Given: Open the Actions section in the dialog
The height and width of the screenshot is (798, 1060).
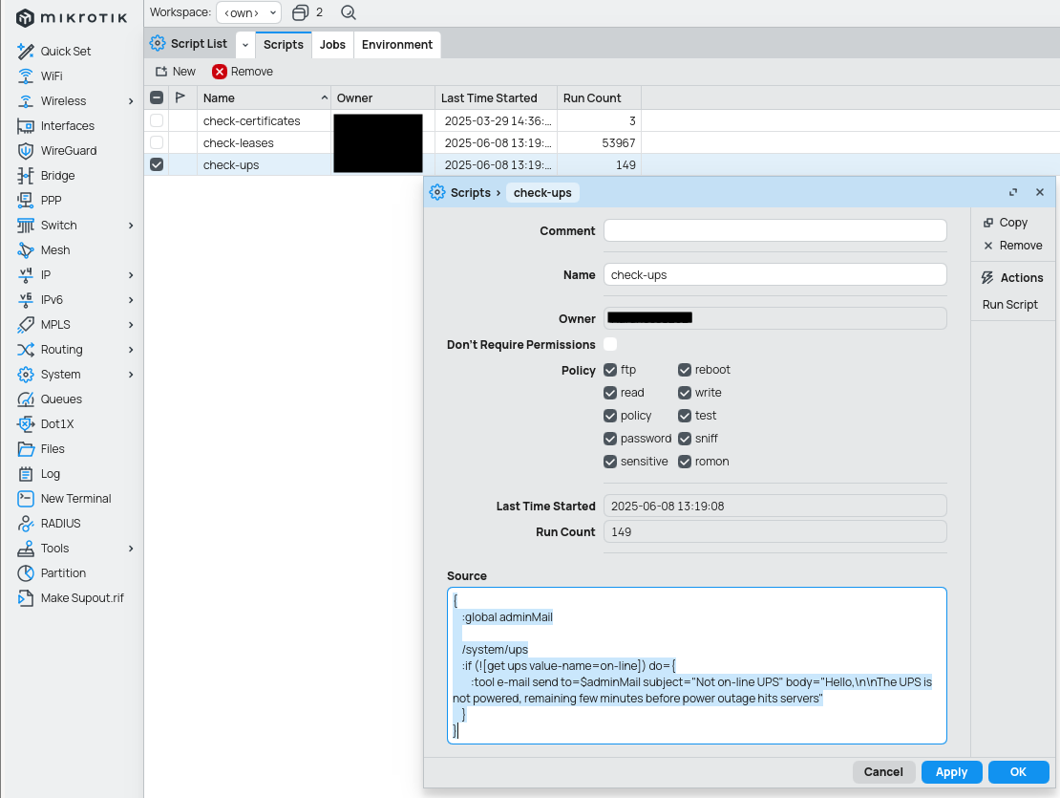Looking at the screenshot, I should click(x=1012, y=277).
